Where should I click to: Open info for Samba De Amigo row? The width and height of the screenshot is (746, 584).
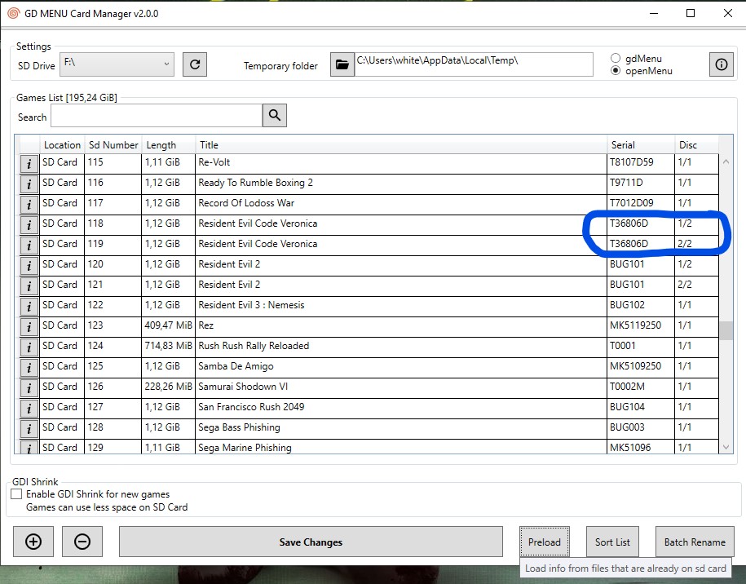coord(29,367)
